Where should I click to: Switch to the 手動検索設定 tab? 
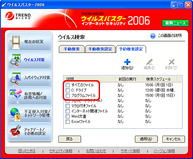coord(100,49)
